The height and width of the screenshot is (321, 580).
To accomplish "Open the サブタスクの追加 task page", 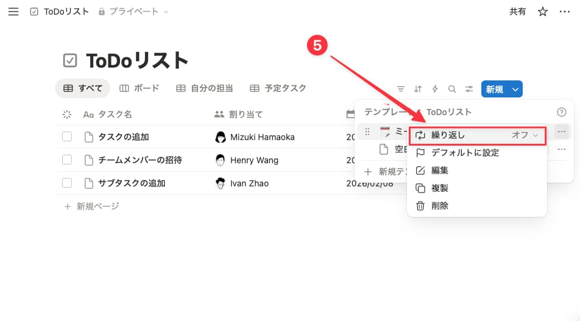I will 132,183.
